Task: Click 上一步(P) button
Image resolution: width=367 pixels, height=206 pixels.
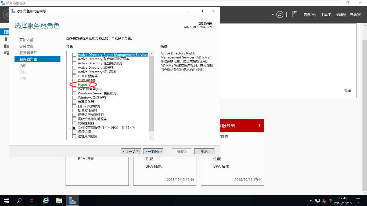Action: [131, 151]
